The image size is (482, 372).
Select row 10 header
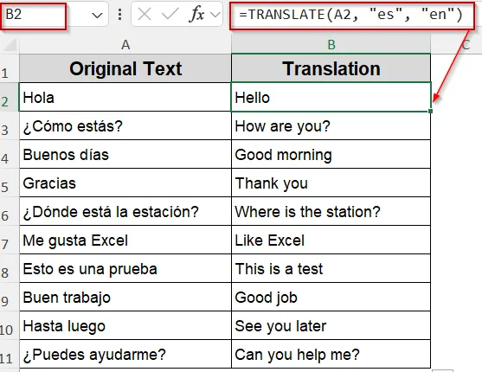pyautogui.click(x=10, y=326)
